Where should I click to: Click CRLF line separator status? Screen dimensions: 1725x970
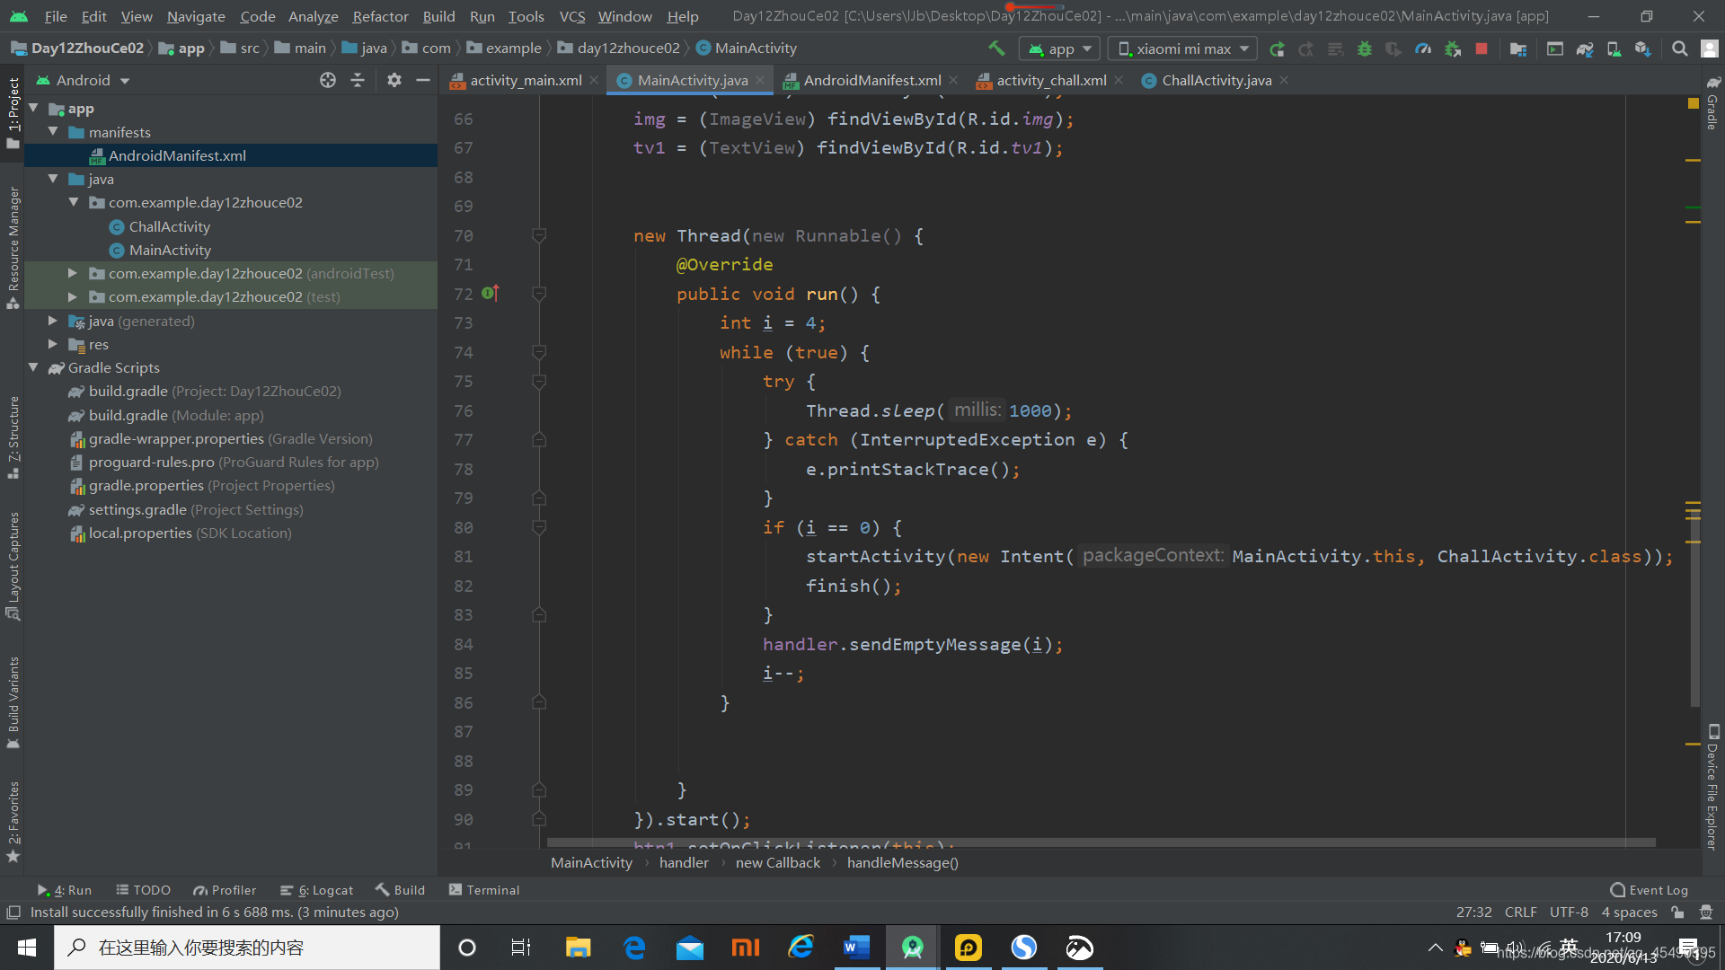(x=1520, y=912)
